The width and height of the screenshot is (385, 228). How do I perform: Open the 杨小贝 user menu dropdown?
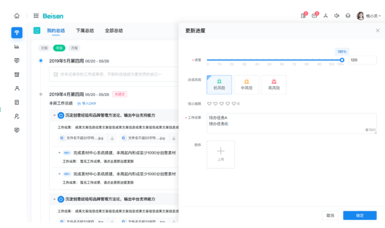(373, 16)
